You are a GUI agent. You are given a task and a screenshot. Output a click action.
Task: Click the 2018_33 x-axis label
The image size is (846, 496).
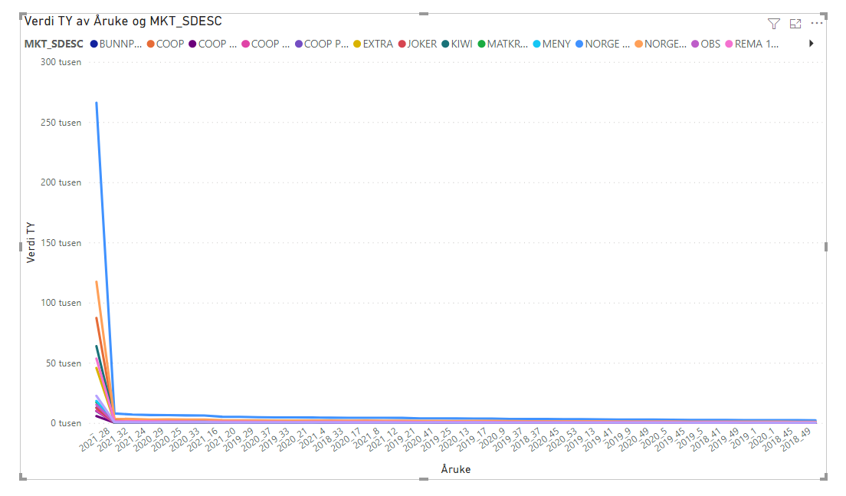pyautogui.click(x=329, y=439)
